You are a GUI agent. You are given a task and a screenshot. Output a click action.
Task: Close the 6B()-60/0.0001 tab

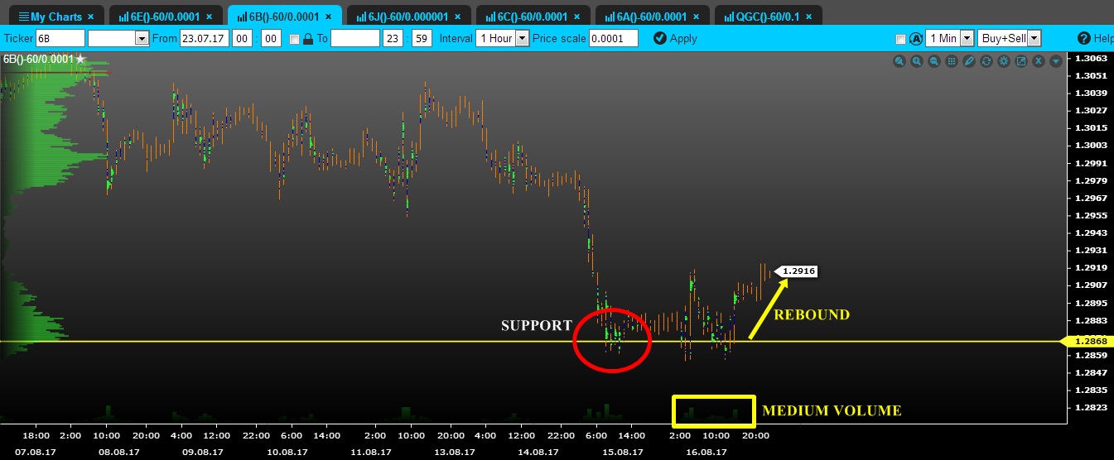point(330,17)
